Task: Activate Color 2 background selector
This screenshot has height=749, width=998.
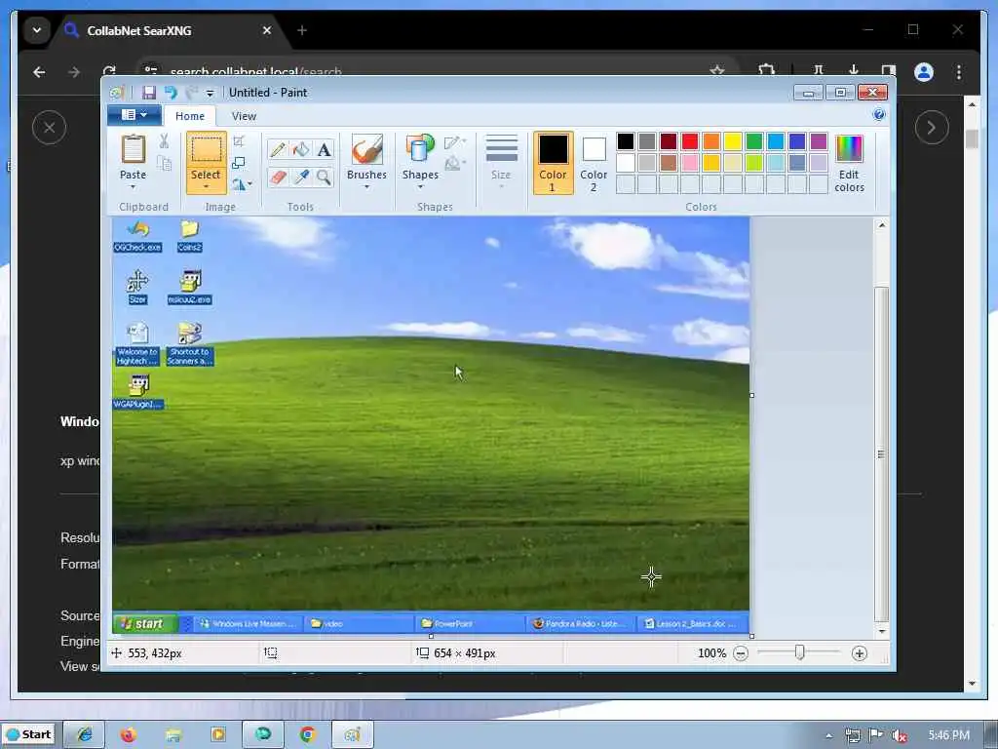Action: click(x=594, y=163)
